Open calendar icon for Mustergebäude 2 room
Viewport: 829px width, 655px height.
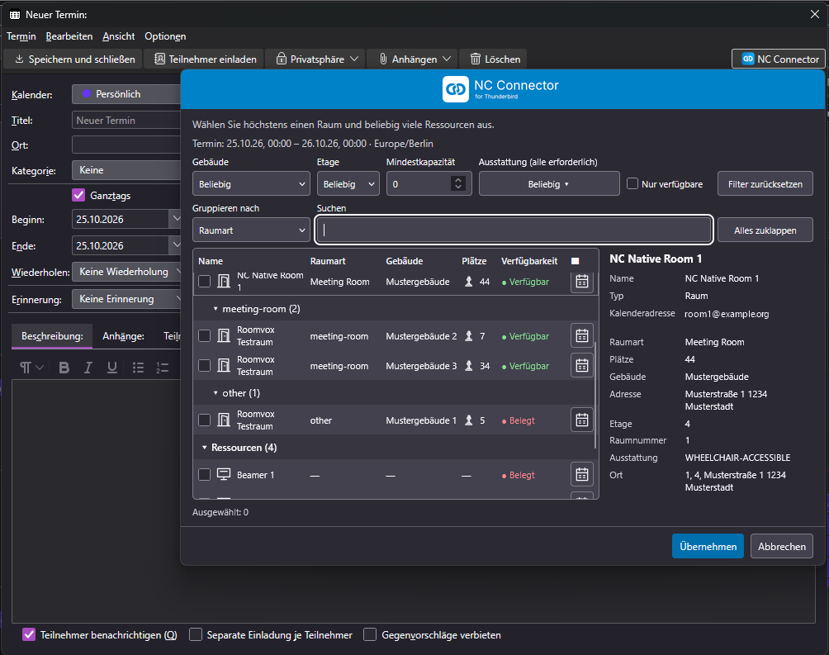pyautogui.click(x=581, y=335)
